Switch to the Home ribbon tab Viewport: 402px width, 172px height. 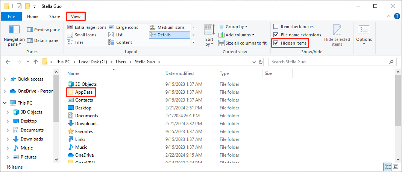click(x=33, y=16)
